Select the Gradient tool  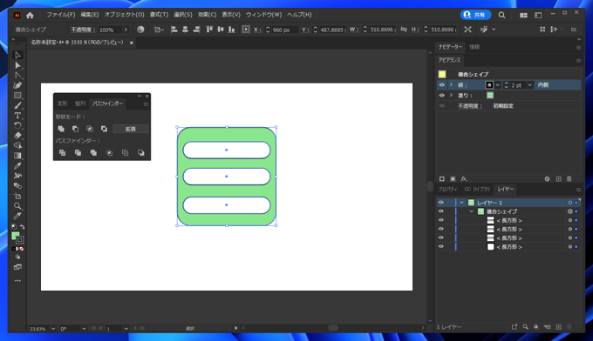click(x=17, y=156)
